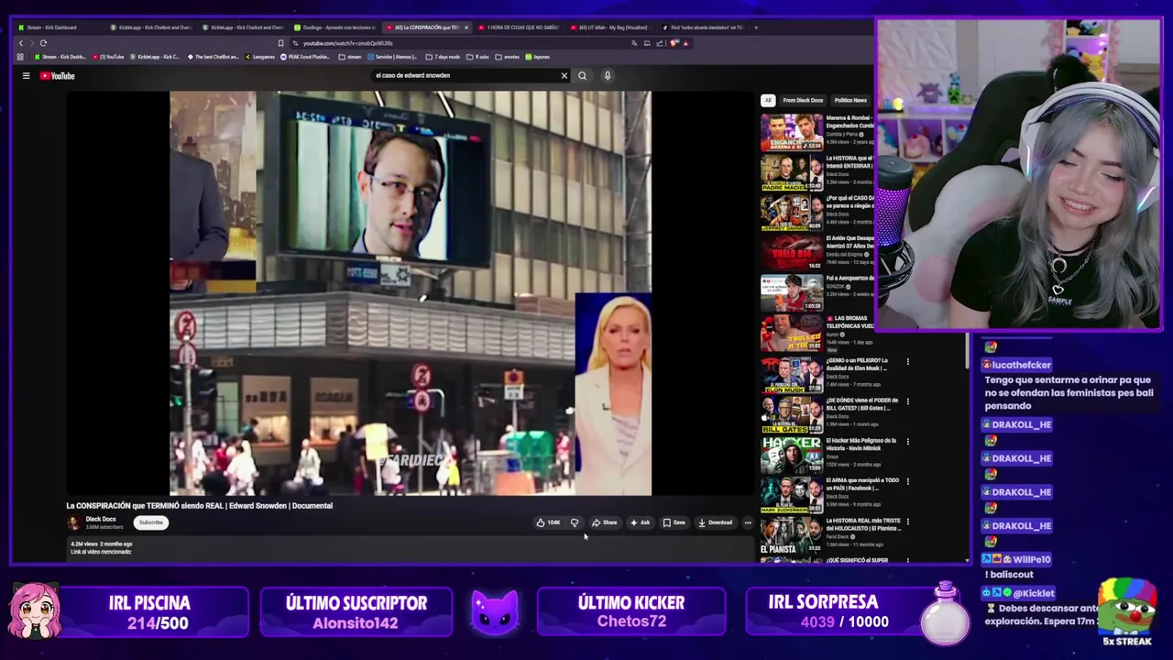The image size is (1173, 660).
Task: Select the All filter chip
Action: point(768,100)
